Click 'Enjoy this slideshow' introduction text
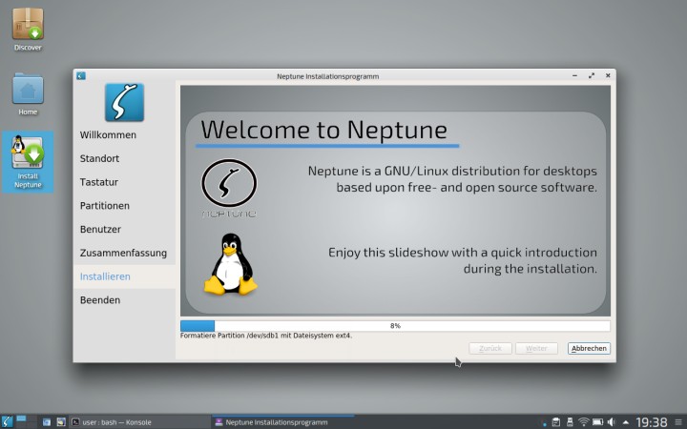Screen dimensions: 687x429 [463, 260]
